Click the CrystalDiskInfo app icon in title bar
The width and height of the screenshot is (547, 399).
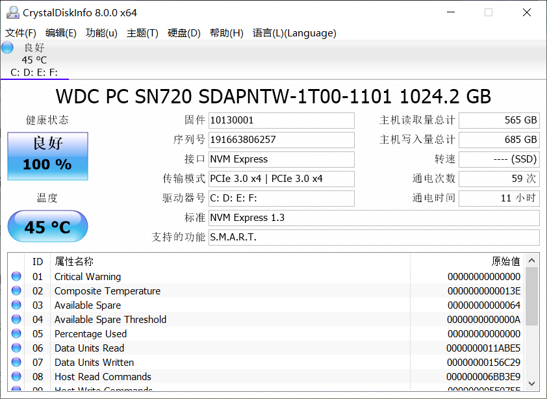(x=12, y=12)
